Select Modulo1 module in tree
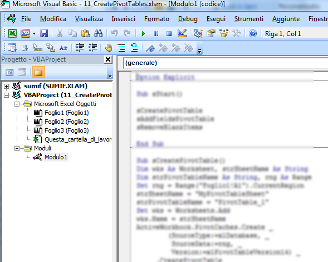Image resolution: width=328 pixels, height=262 pixels. pyautogui.click(x=56, y=157)
